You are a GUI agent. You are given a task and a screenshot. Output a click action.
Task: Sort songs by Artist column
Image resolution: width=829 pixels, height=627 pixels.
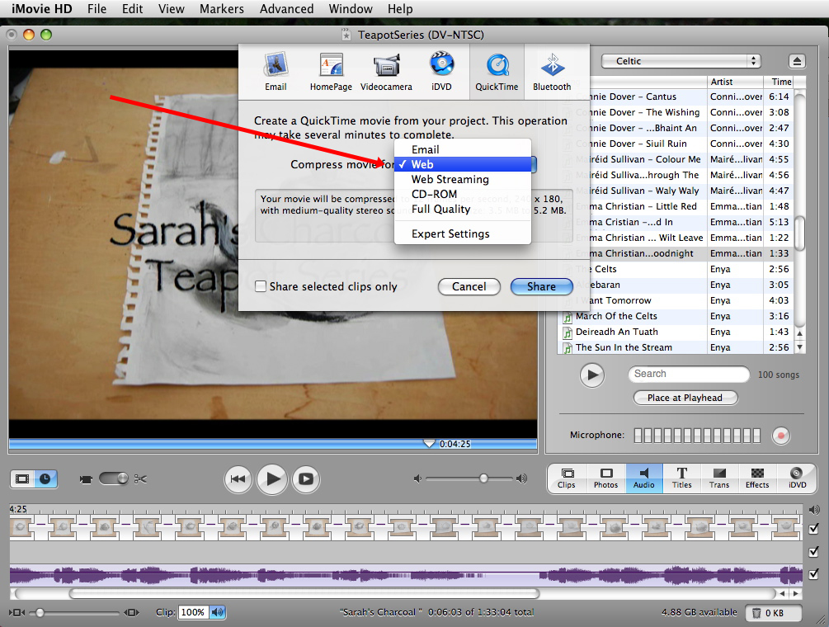click(736, 82)
